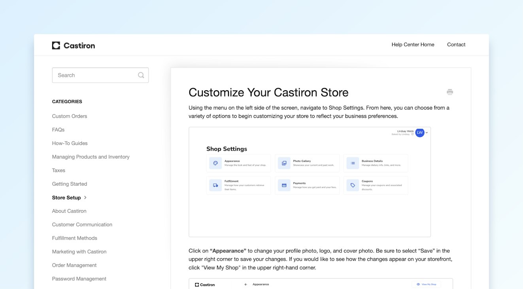
Task: Click the Fulfillment truck icon
Action: (x=215, y=185)
